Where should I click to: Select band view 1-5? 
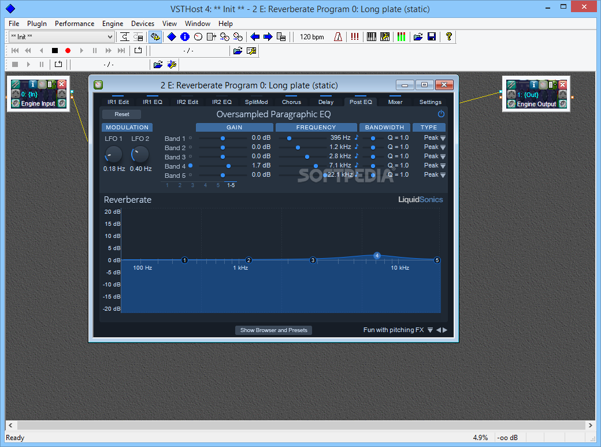[231, 185]
